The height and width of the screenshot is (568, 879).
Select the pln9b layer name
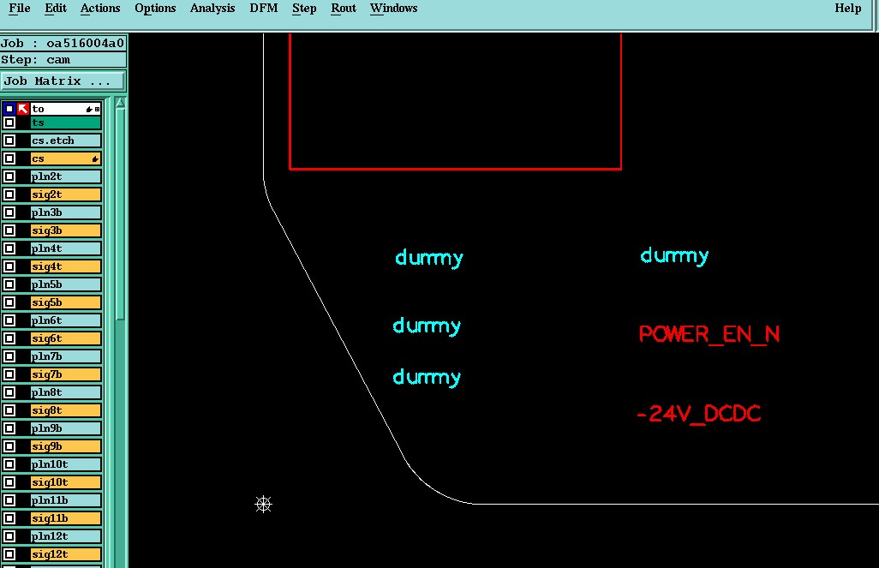pyautogui.click(x=66, y=427)
